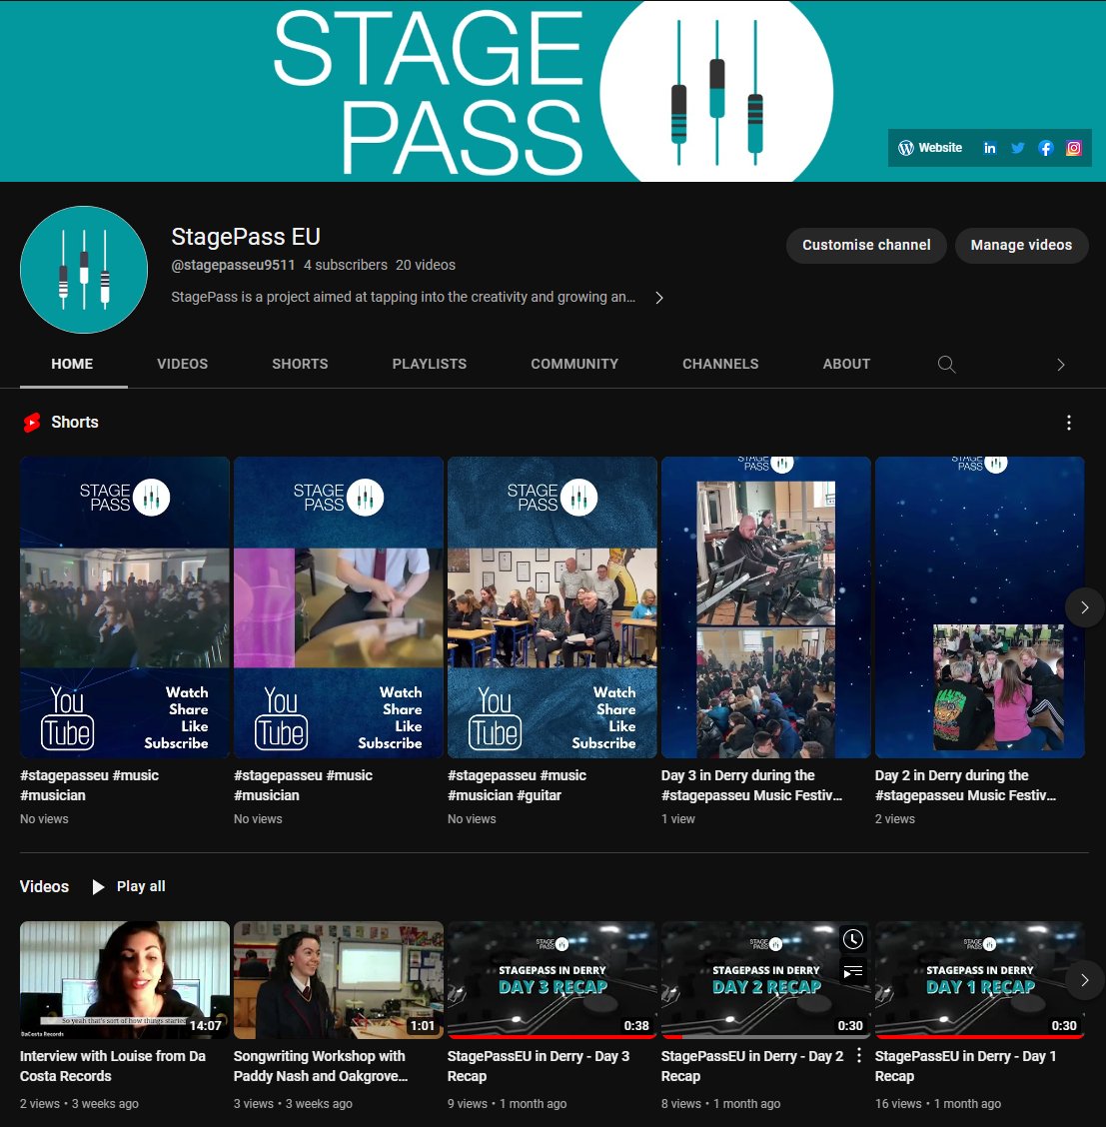Viewport: 1106px width, 1127px height.
Task: Expand the channel description with the arrow
Action: click(659, 298)
